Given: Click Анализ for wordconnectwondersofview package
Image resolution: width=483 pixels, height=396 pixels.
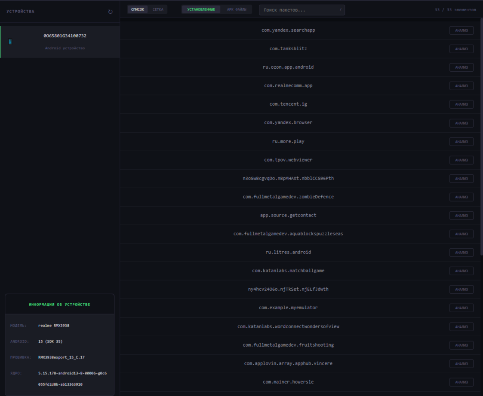Looking at the screenshot, I should tap(461, 327).
